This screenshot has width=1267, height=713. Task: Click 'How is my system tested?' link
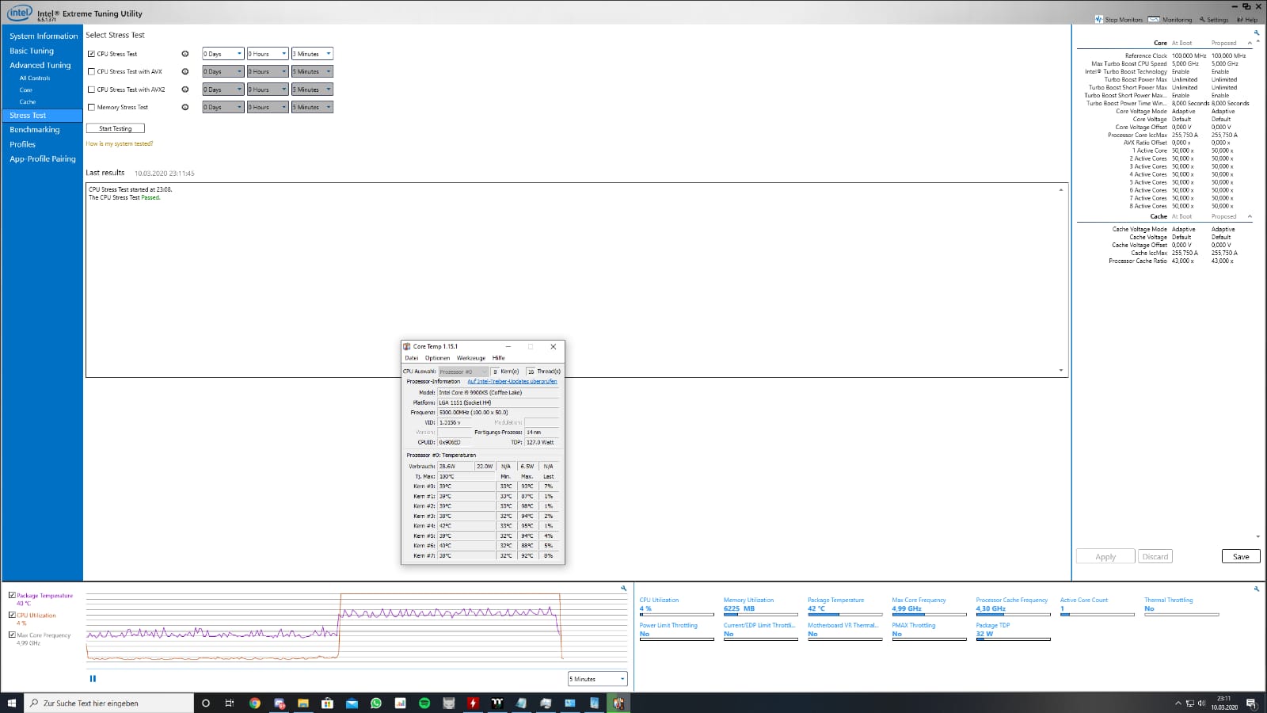point(120,144)
